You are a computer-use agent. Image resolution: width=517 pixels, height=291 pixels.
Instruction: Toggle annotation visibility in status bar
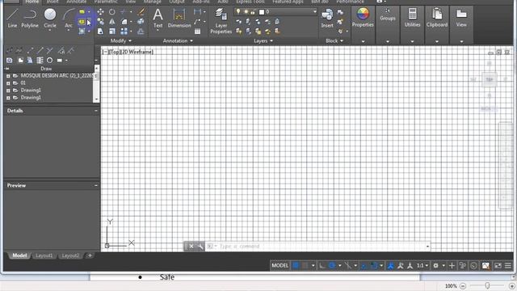[390, 266]
